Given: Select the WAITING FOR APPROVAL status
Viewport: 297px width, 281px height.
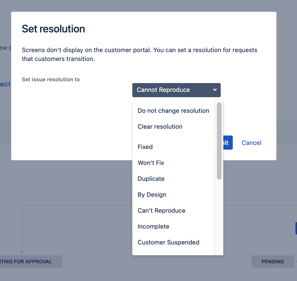Looking at the screenshot, I should pos(26,261).
